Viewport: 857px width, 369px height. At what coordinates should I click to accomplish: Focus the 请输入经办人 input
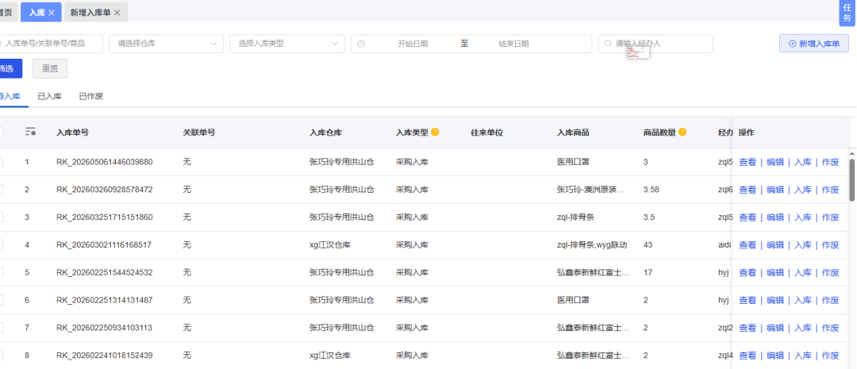656,44
